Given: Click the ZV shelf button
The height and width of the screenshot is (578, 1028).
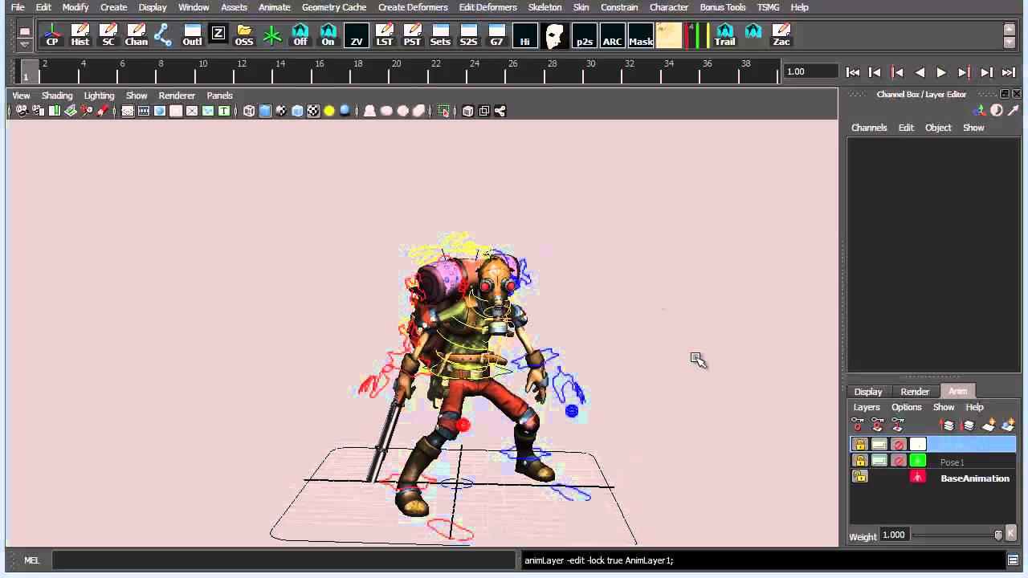Looking at the screenshot, I should click(357, 35).
